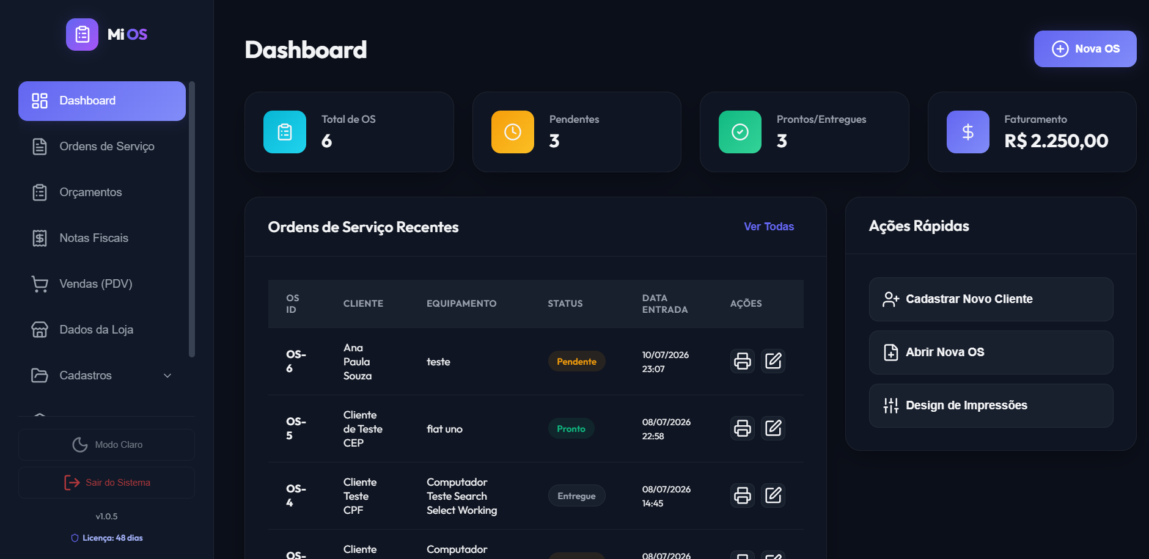Go to Orçamentos in sidebar
The width and height of the screenshot is (1149, 559).
[102, 192]
